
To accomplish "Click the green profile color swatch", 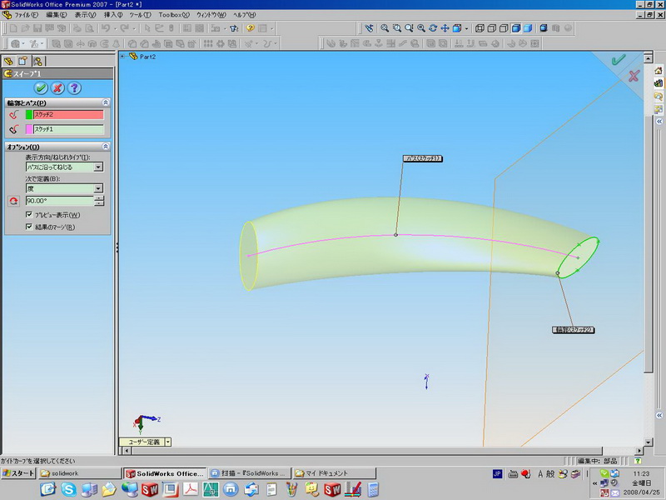I will click(x=29, y=114).
